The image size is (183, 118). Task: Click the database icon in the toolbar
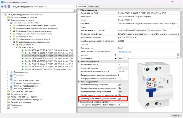(x=9, y=6)
